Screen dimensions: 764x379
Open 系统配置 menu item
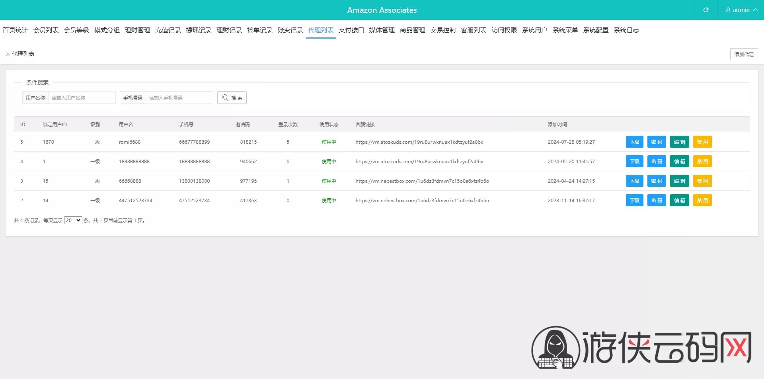[x=596, y=30]
